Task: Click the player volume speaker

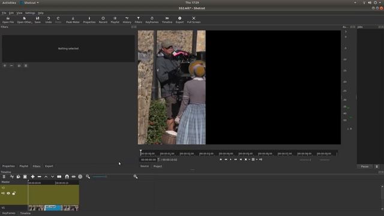Action: point(260,160)
